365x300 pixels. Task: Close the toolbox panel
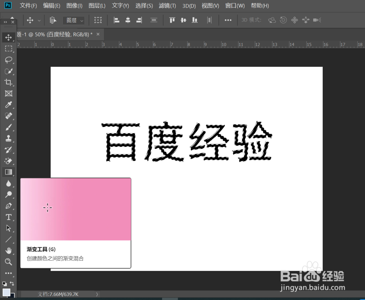coord(13,22)
